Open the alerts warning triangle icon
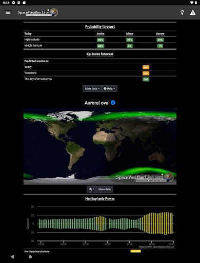The image size is (200, 263). click(x=193, y=12)
